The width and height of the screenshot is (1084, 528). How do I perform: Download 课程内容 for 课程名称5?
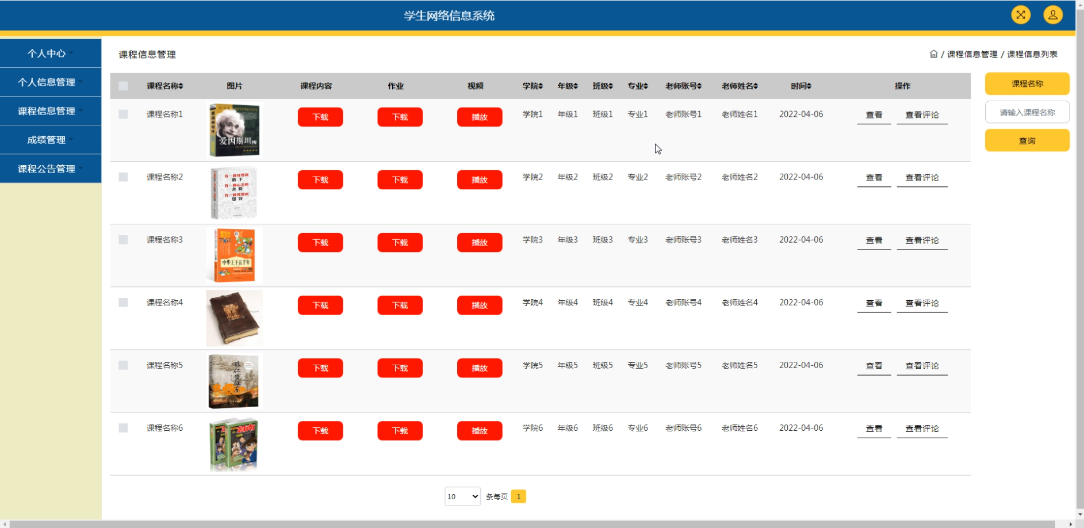coord(320,368)
